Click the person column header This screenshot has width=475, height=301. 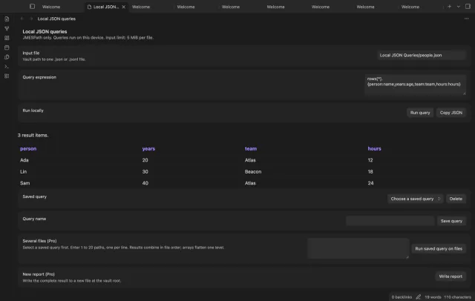click(28, 149)
